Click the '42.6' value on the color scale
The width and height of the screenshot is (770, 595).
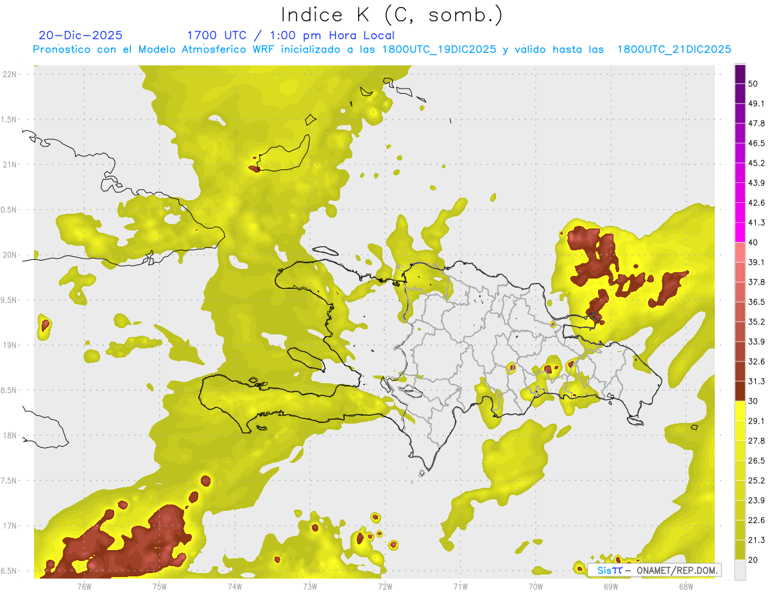pyautogui.click(x=757, y=203)
